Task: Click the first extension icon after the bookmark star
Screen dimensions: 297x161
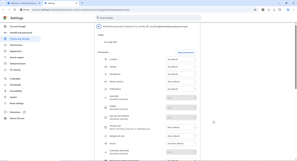Action: coord(263,10)
